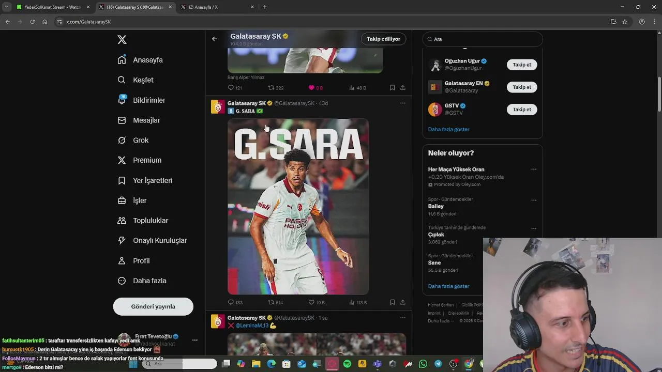Open WhatsApp from taskbar
Viewport: 662px width, 372px height.
point(423,364)
